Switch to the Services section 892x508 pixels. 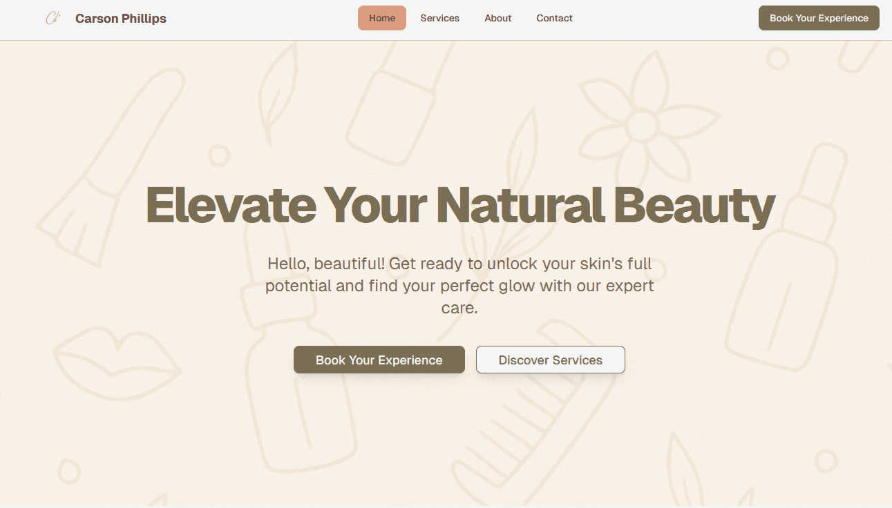[439, 18]
